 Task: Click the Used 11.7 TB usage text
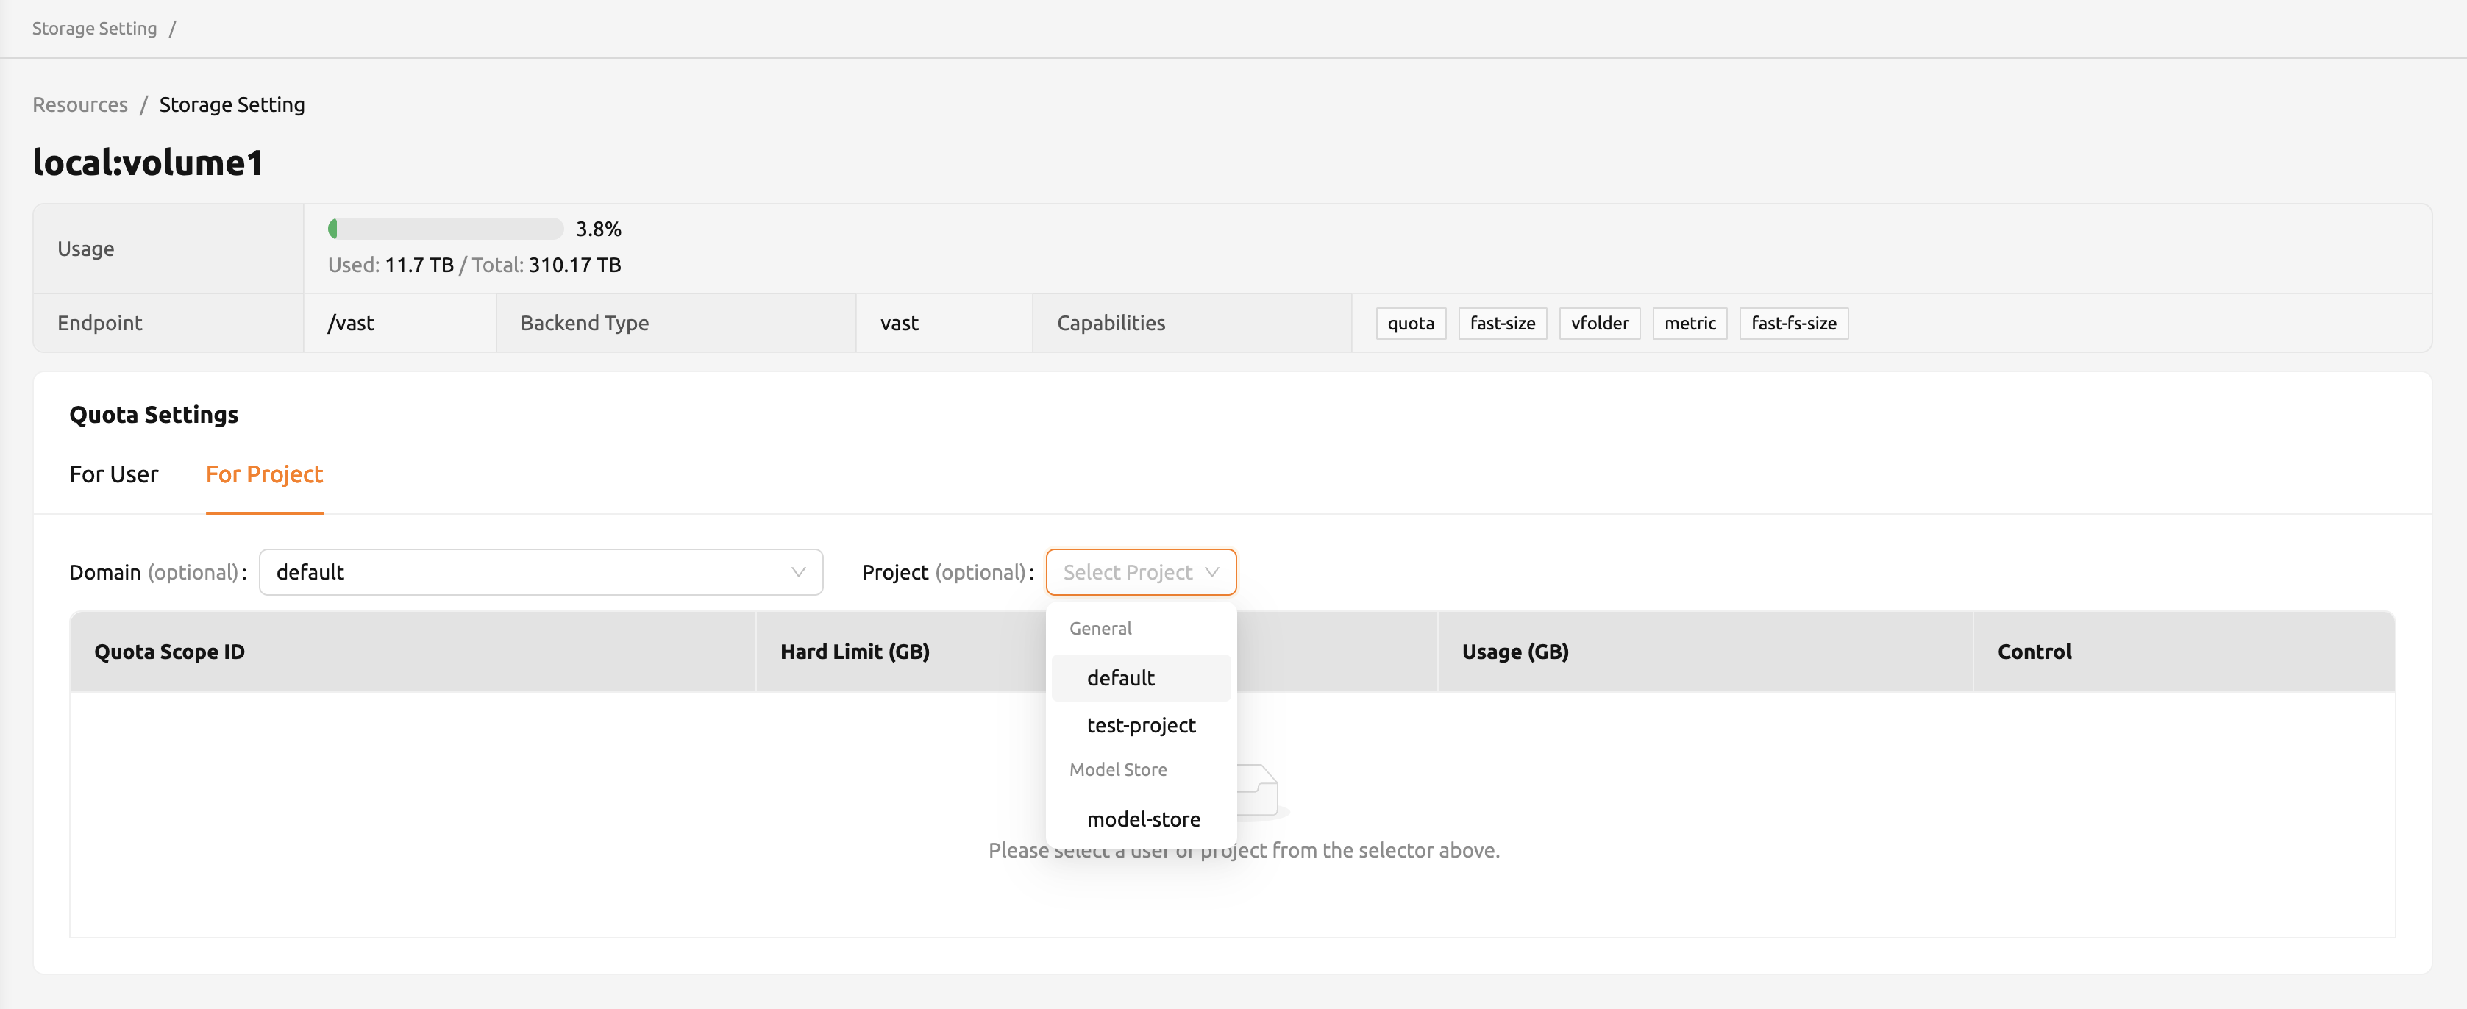point(391,264)
